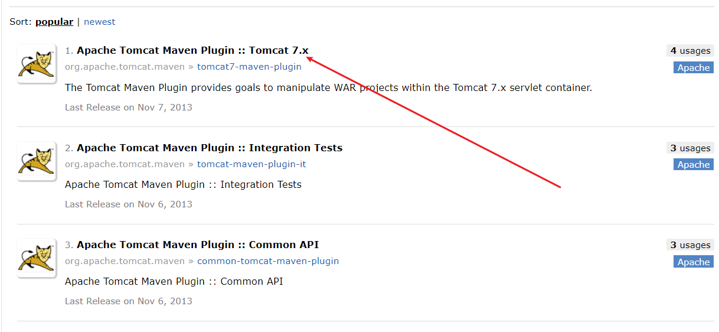Screen dimensions: 719x332
Task: Click the Apache license tag on second result
Action: (x=694, y=165)
